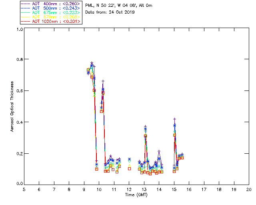256x205 pixels.
Task: Click the isolated blue star marker at hour 12
Action: point(129,159)
